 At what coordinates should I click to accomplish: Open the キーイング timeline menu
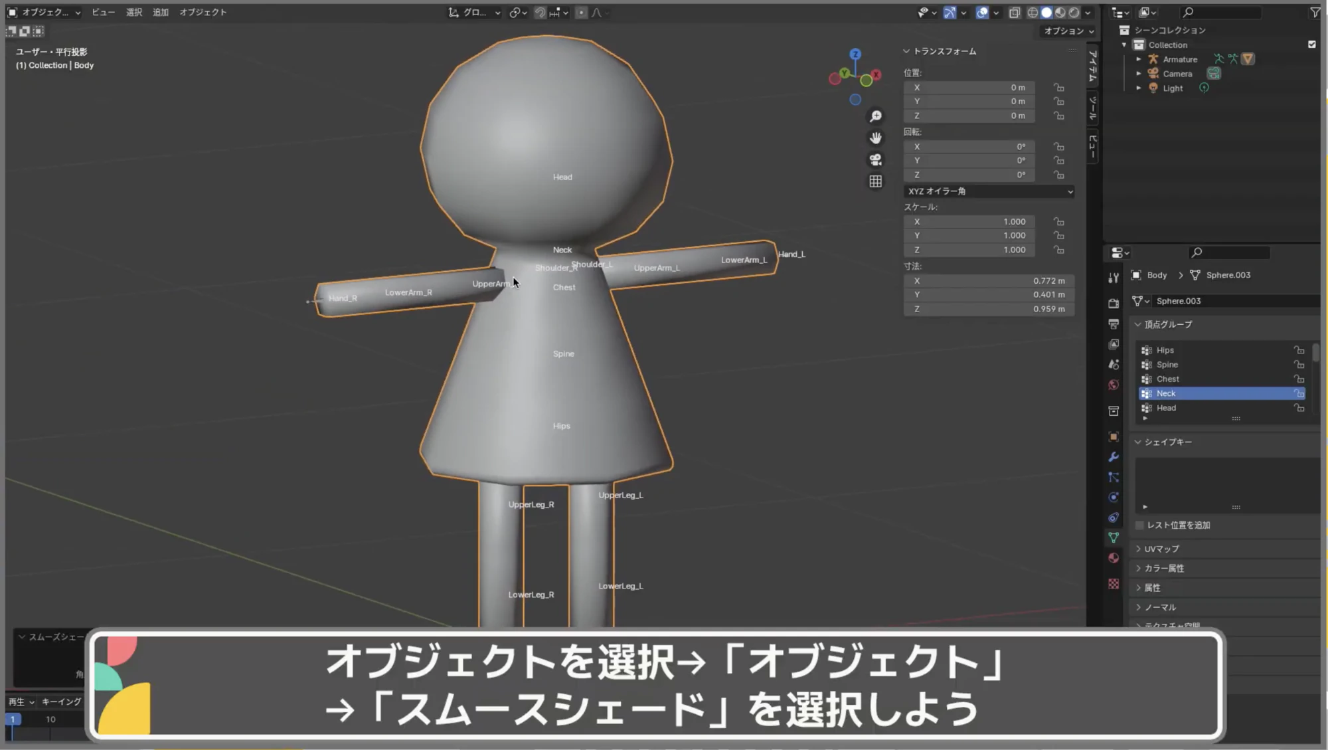tap(61, 702)
